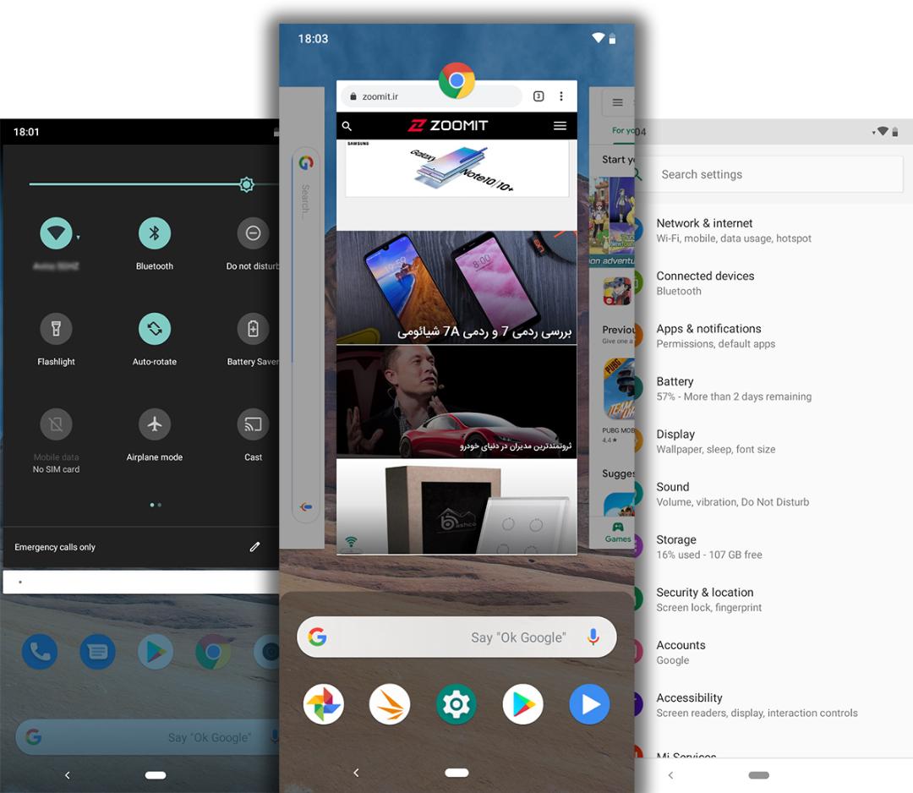Screen dimensions: 913x793
Task: Tap the edit pencil in quick settings
Action: click(254, 547)
